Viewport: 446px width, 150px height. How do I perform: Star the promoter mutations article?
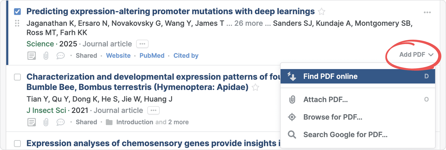pyautogui.click(x=322, y=12)
